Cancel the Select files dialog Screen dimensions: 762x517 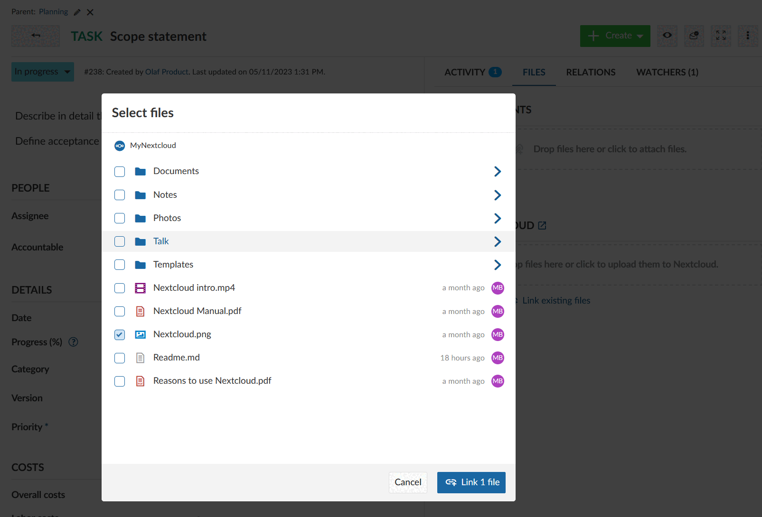point(407,482)
